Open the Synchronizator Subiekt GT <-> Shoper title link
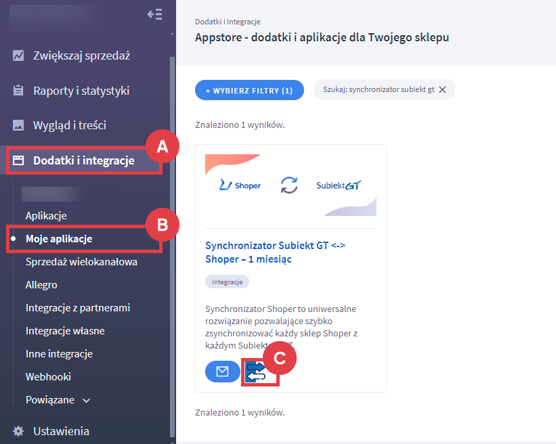Viewport: 556px width, 444px height. 275,252
